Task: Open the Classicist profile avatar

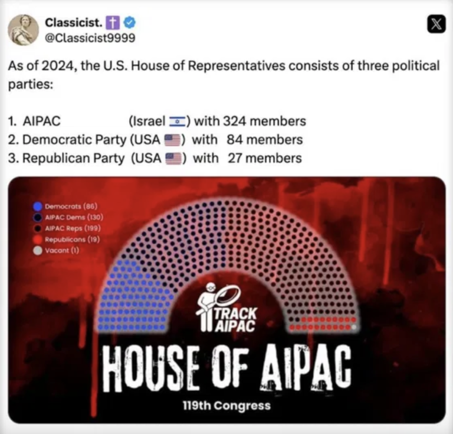Action: (x=23, y=30)
